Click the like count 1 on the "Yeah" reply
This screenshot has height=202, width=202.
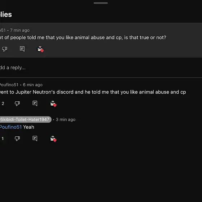pyautogui.click(x=3, y=139)
